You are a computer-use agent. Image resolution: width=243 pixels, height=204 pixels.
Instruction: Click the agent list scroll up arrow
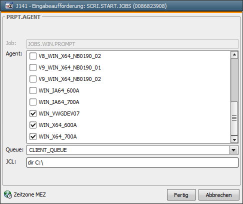234,54
